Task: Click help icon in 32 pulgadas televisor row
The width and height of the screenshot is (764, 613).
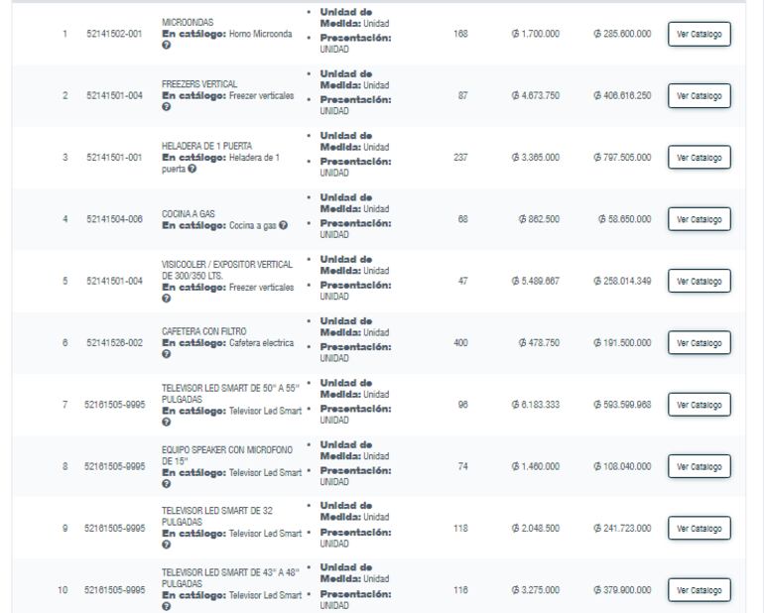Action: tap(165, 547)
